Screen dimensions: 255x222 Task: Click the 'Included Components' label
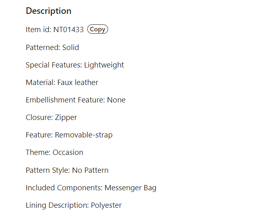(63, 188)
